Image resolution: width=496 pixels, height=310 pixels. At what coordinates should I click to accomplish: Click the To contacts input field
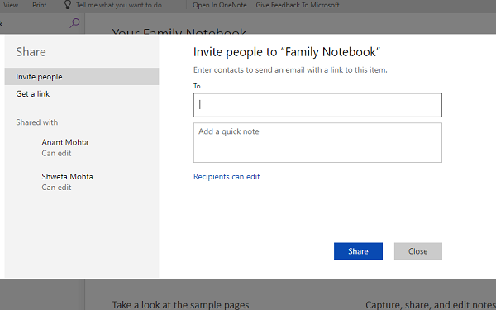317,105
